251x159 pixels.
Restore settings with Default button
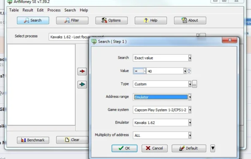click(189, 148)
